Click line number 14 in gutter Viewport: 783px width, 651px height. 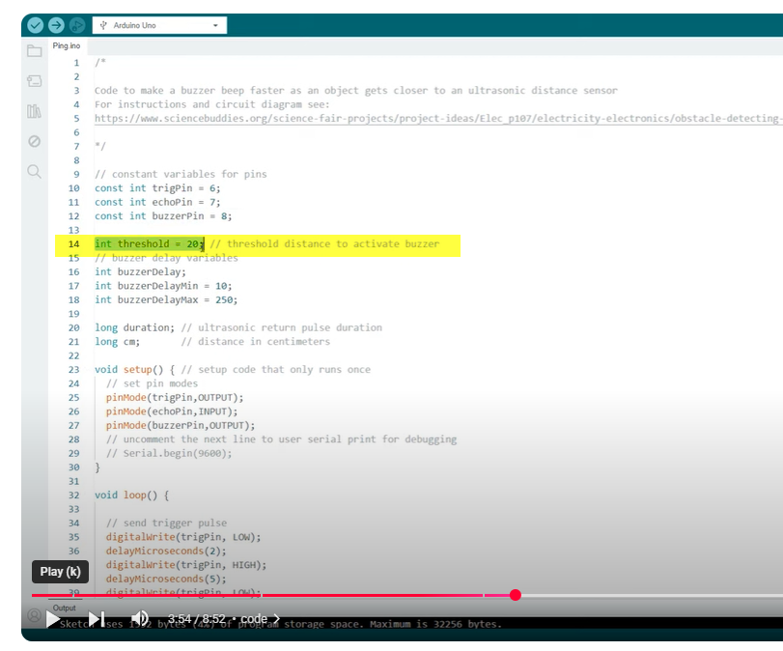point(74,243)
